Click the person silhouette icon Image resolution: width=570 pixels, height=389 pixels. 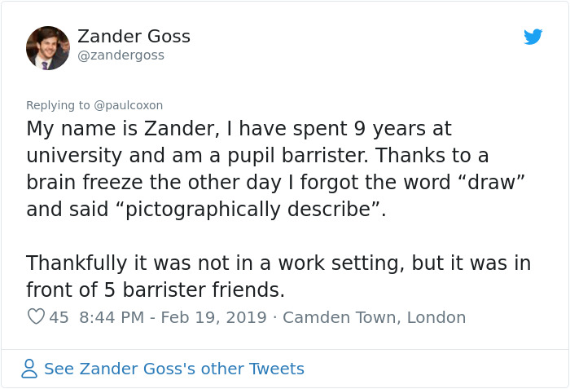(29, 369)
